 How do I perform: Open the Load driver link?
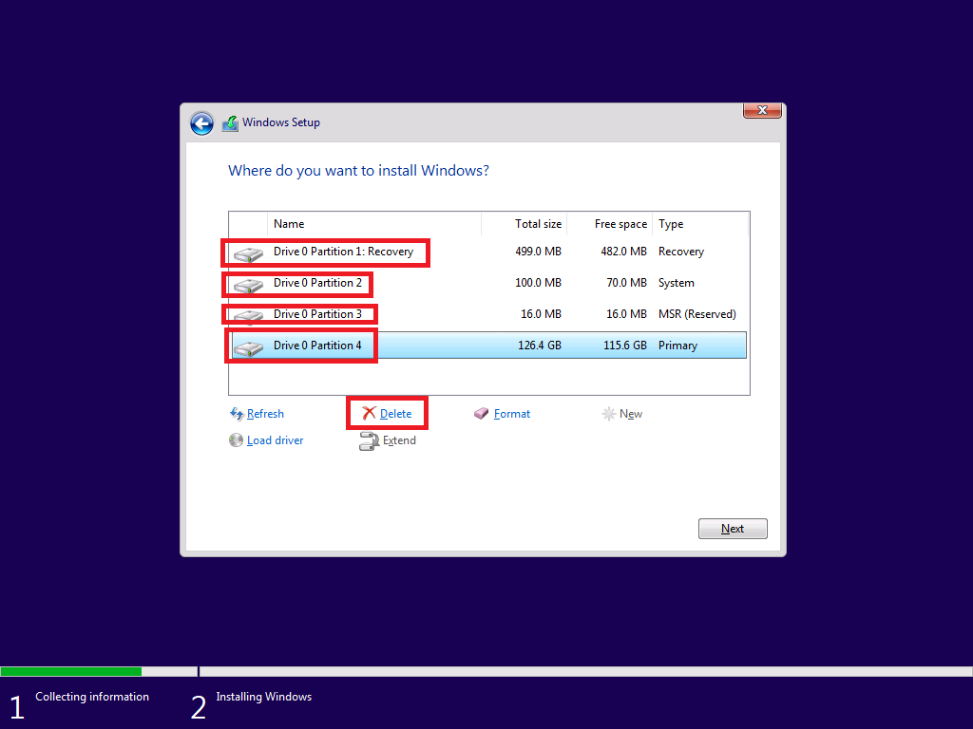[x=275, y=440]
